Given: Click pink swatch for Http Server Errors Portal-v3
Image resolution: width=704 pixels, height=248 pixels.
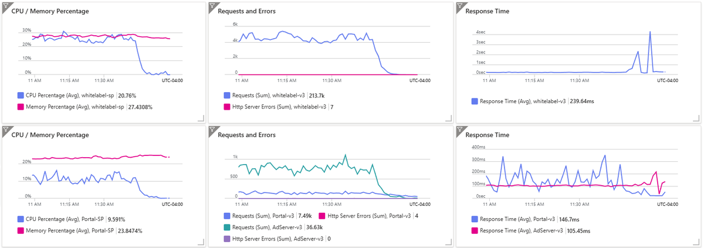Looking at the screenshot, I should [323, 215].
